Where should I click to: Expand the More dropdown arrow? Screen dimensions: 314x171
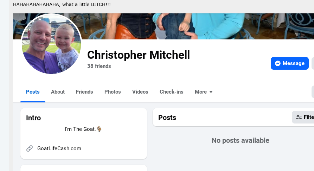coord(211,92)
